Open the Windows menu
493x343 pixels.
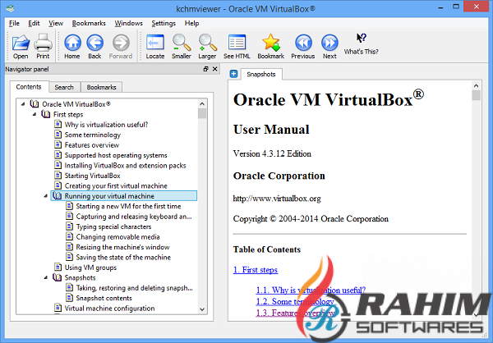click(x=128, y=23)
